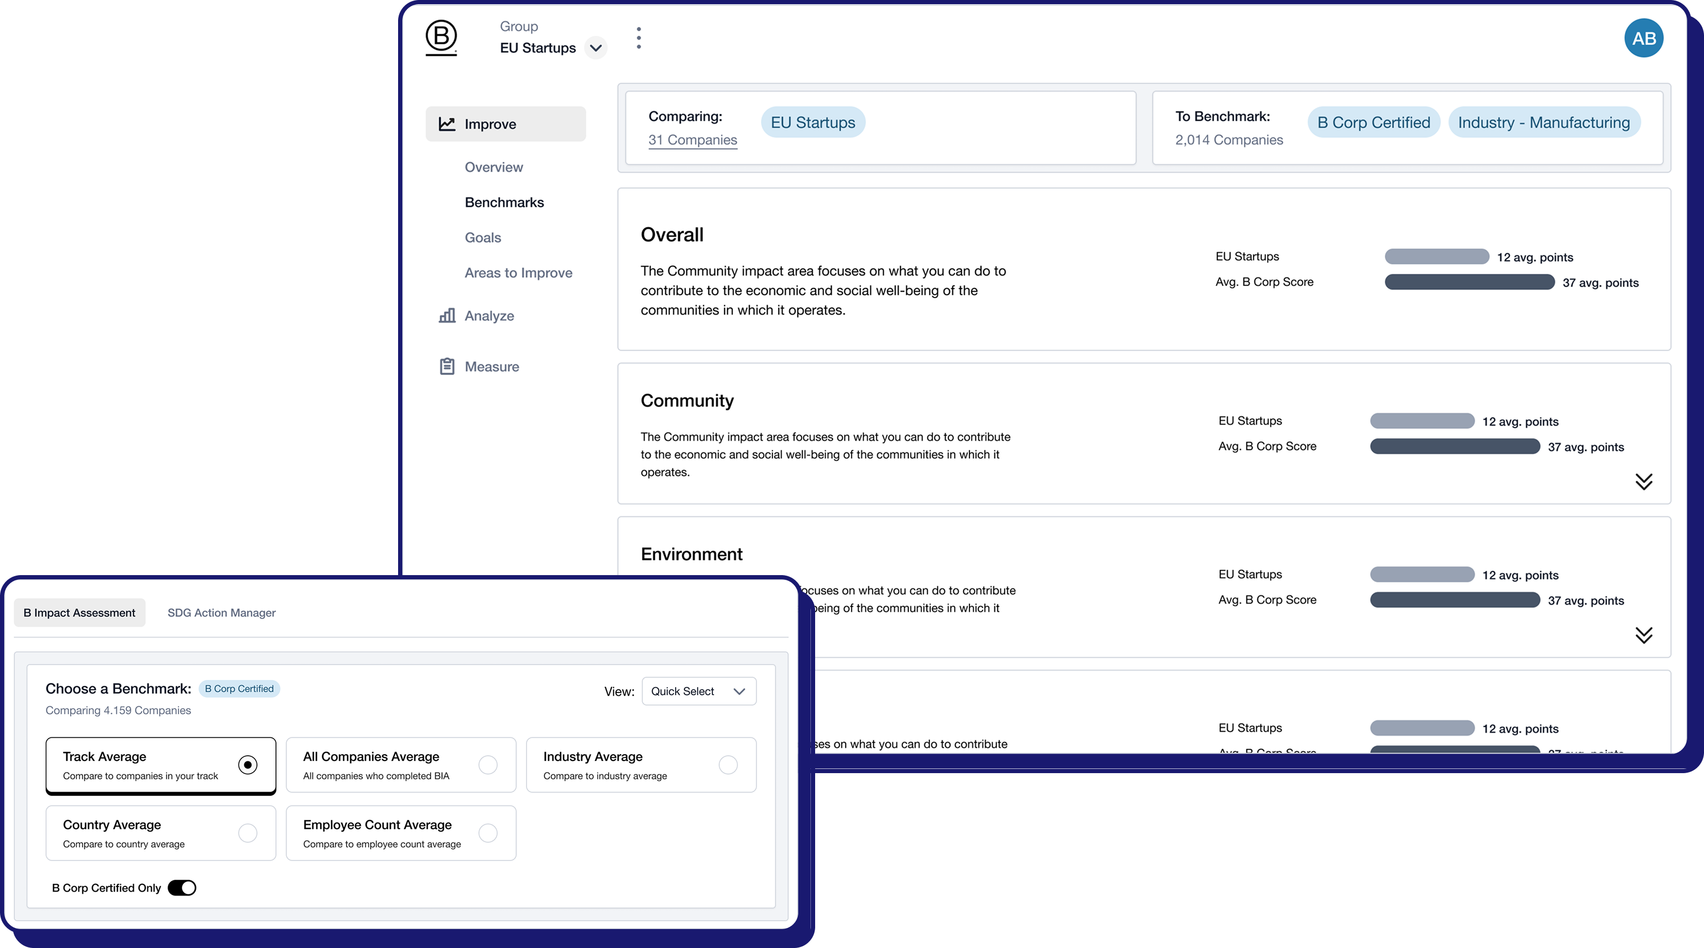The height and width of the screenshot is (948, 1704).
Task: Select Country Average radio button
Action: pyautogui.click(x=247, y=833)
